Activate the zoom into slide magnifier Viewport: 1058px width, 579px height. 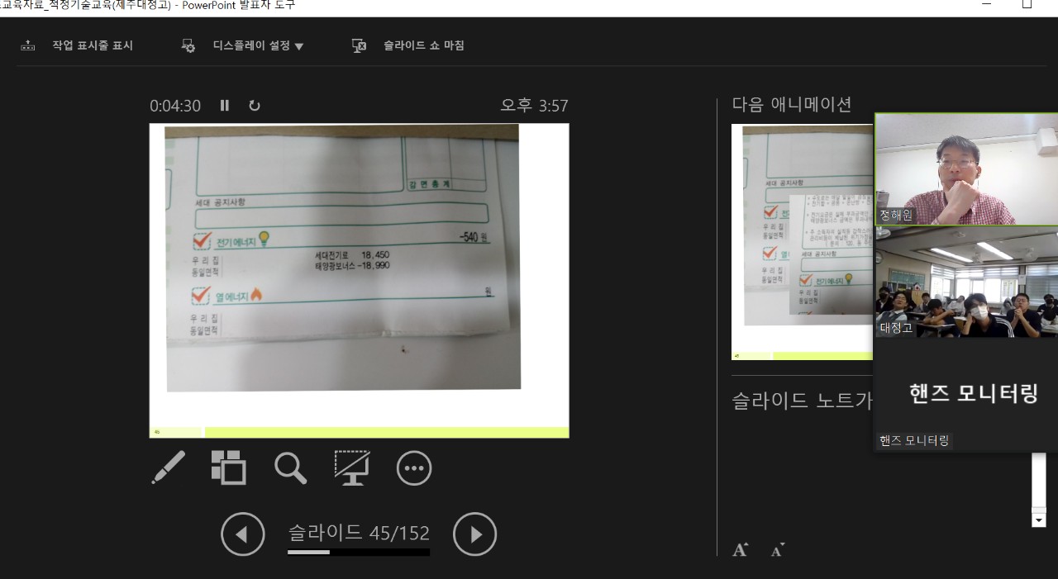point(290,467)
